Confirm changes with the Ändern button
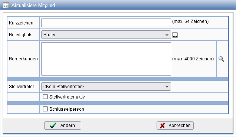This screenshot has width=236, height=137. pos(63,126)
